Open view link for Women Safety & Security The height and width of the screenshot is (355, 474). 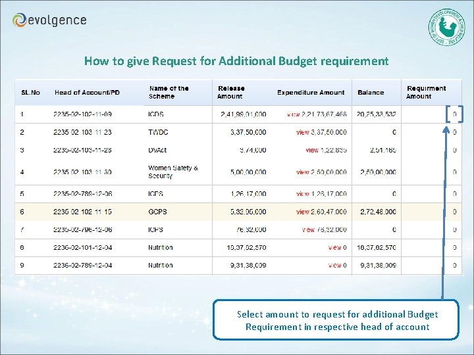303,172
